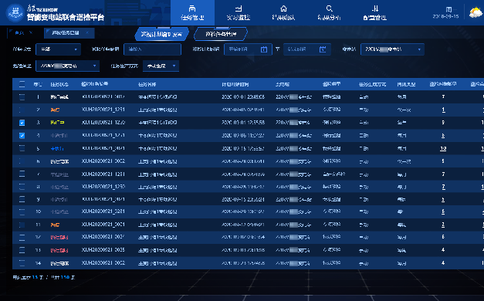The height and width of the screenshot is (301, 484).
Task: Click the selected/total count text below the table
Action: (x=44, y=277)
